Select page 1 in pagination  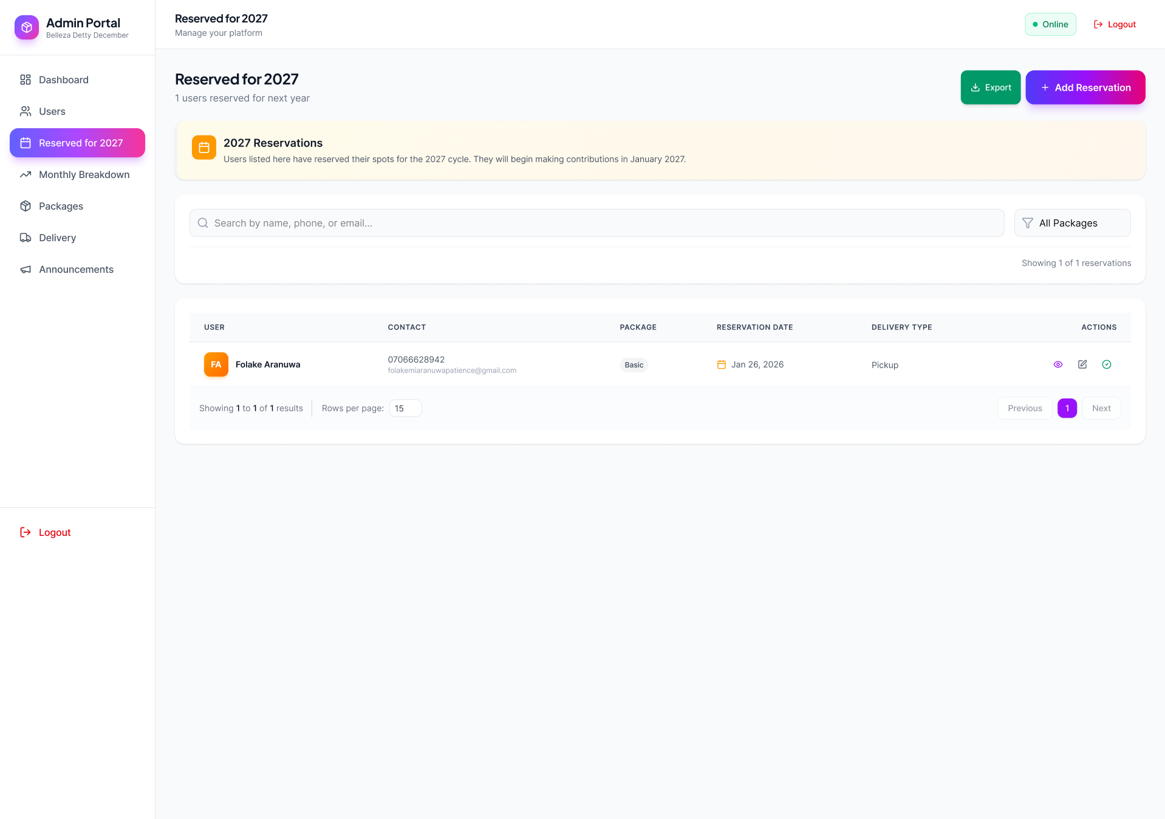pos(1067,408)
